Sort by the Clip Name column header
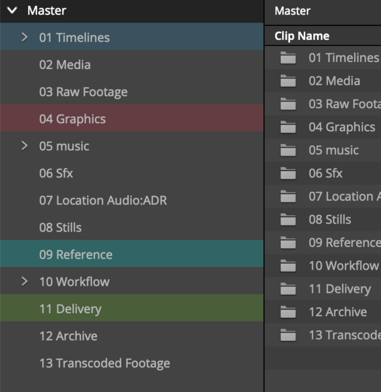The width and height of the screenshot is (381, 392). (302, 36)
